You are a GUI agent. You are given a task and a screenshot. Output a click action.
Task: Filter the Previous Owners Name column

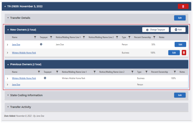coord(39,72)
